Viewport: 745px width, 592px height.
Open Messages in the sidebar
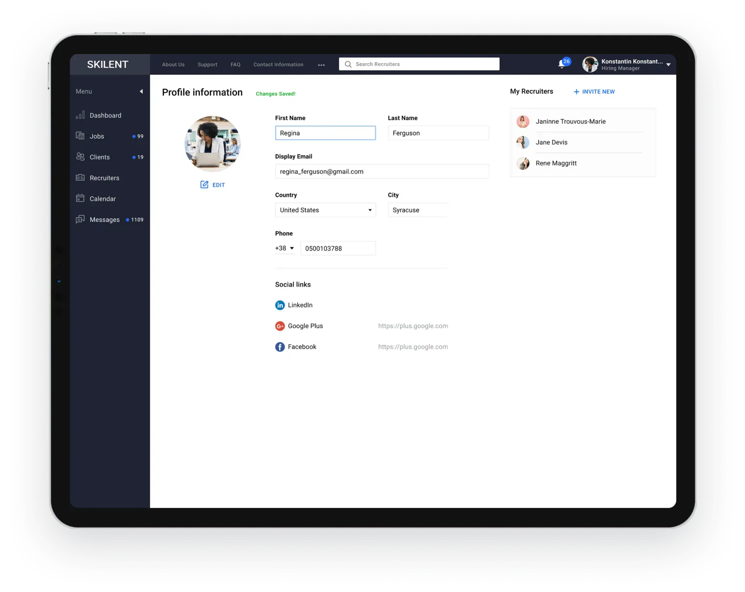click(109, 220)
